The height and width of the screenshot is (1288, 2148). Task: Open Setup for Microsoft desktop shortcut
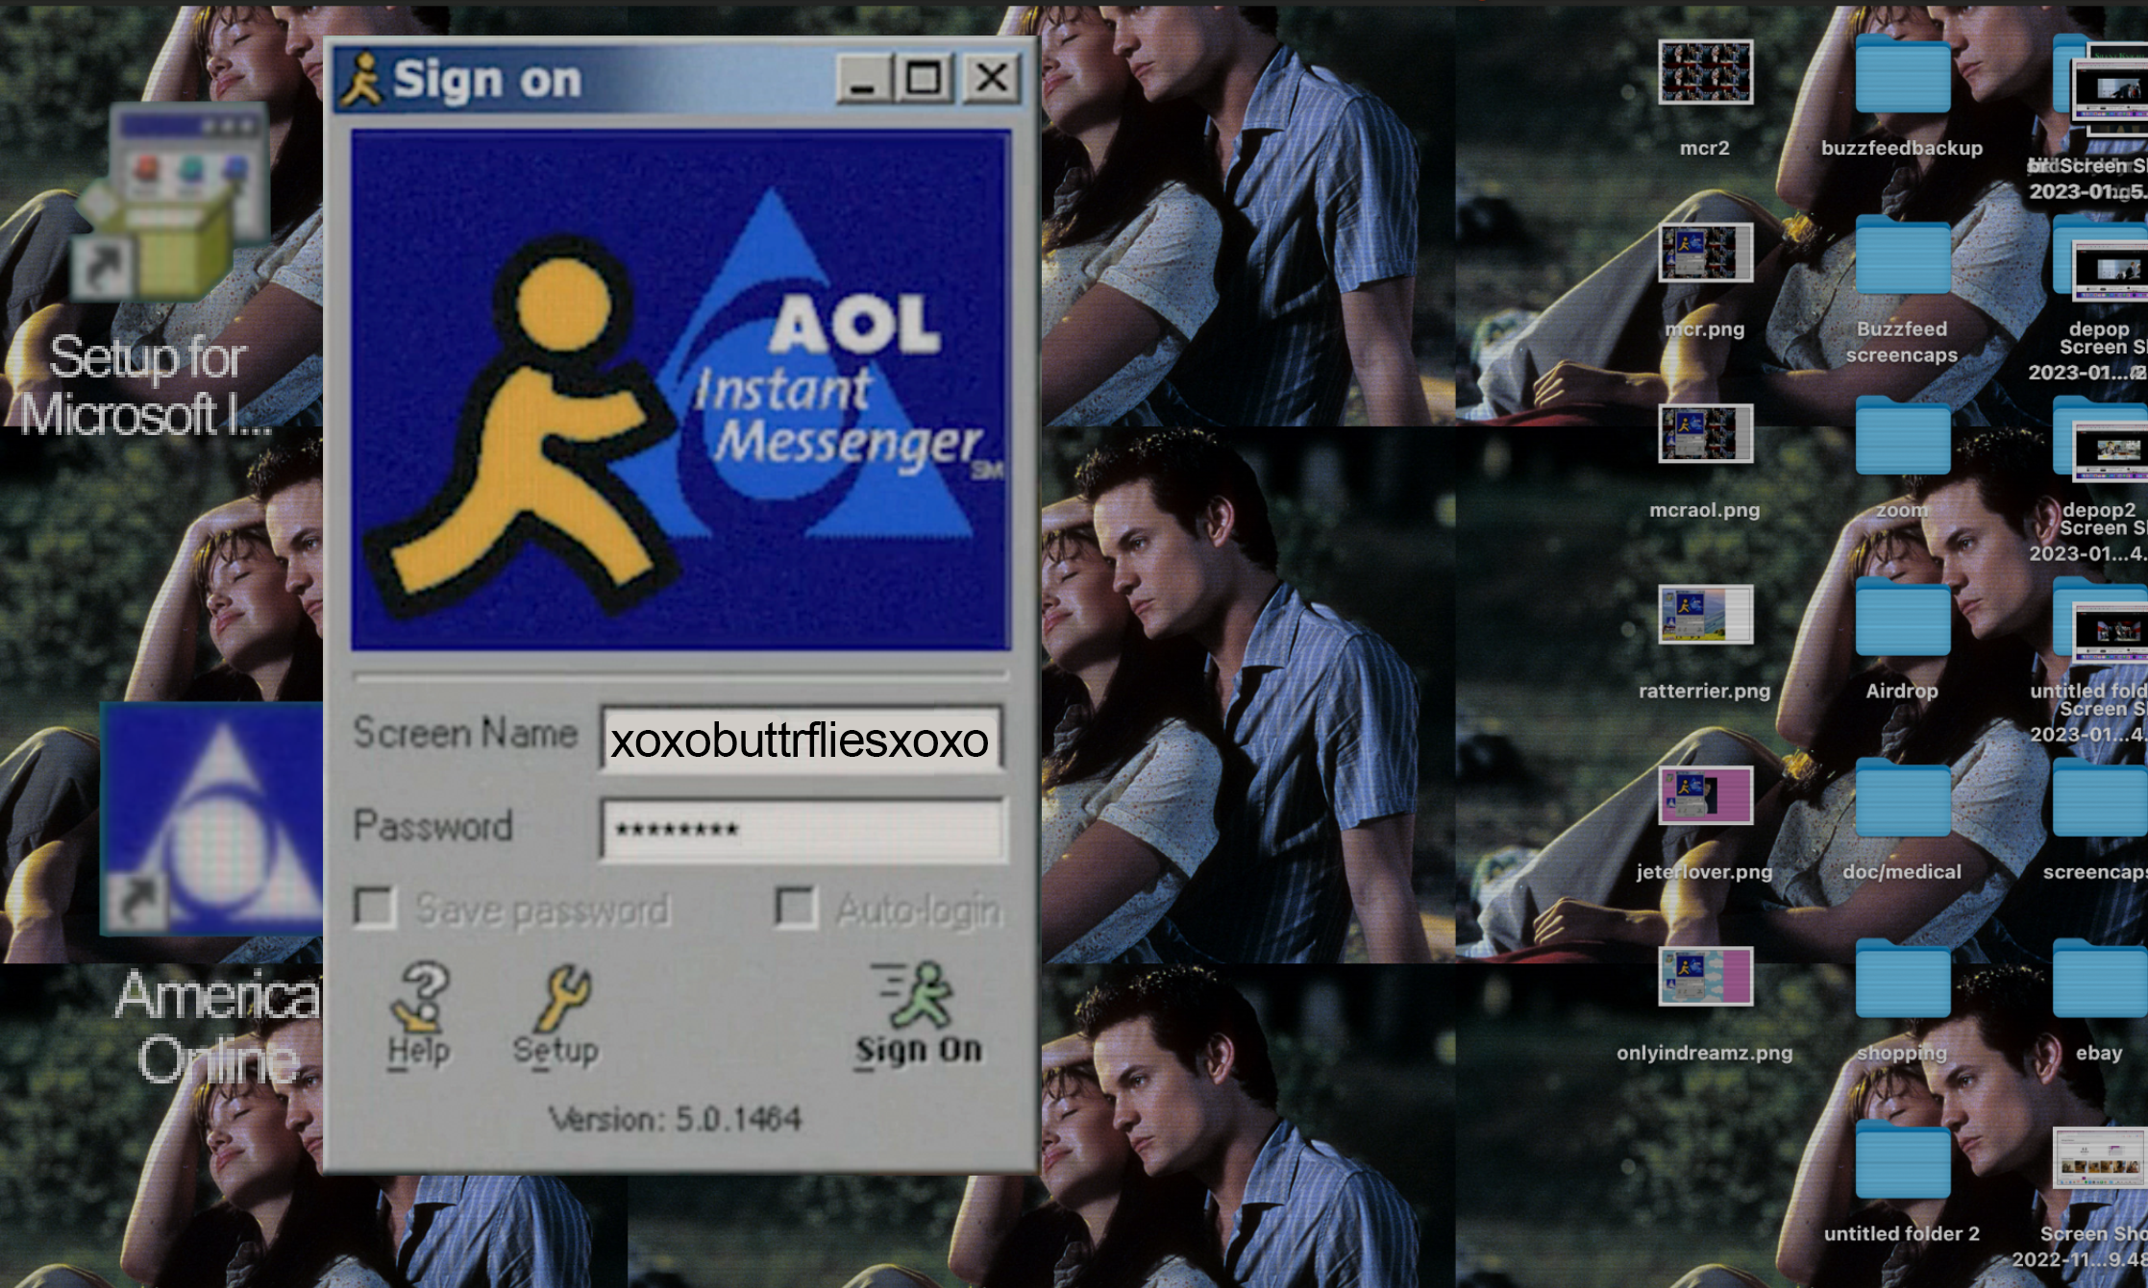169,202
